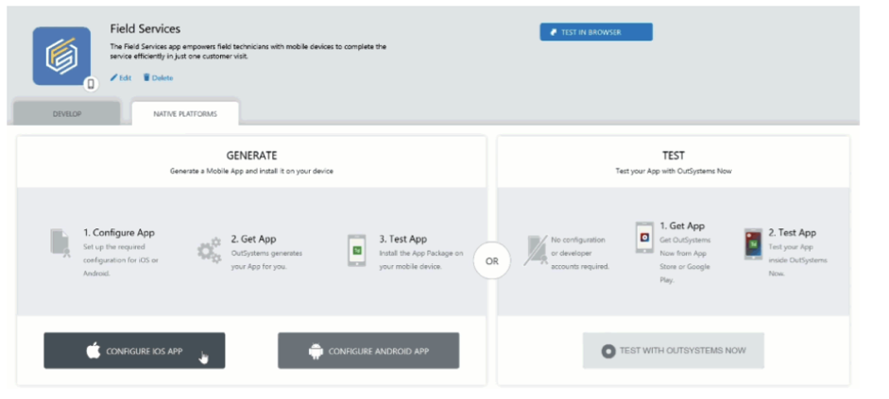Screen dimensions: 889x399
Task: Click the phone icon beside Test App in Generate
Action: click(357, 250)
